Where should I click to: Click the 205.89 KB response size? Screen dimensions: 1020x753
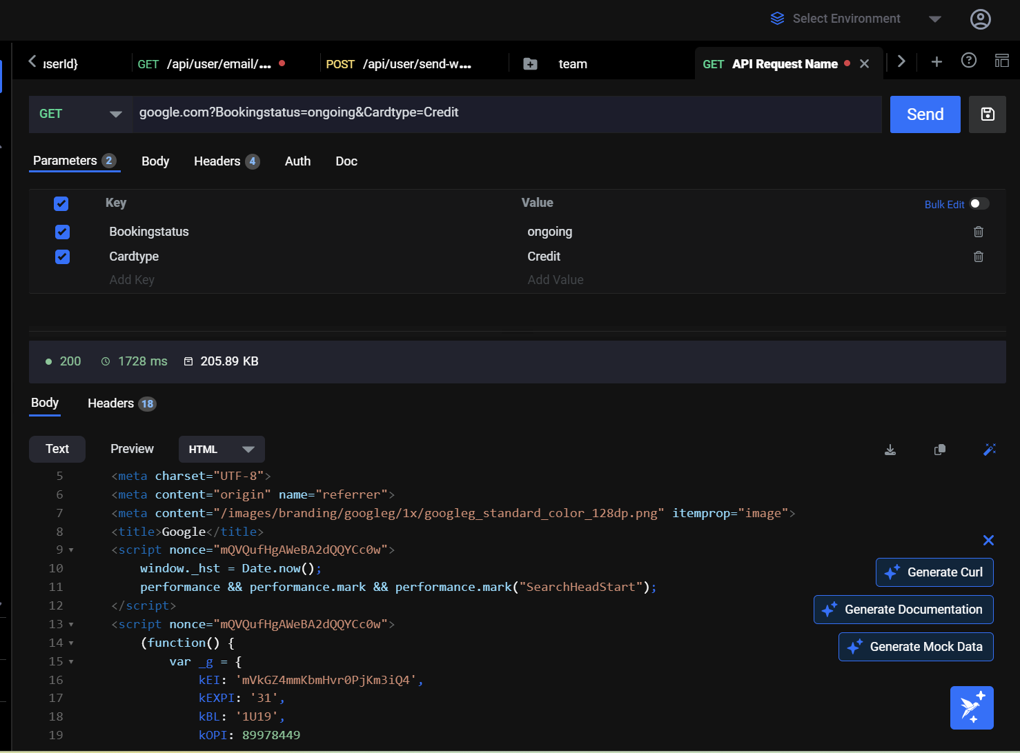point(229,361)
